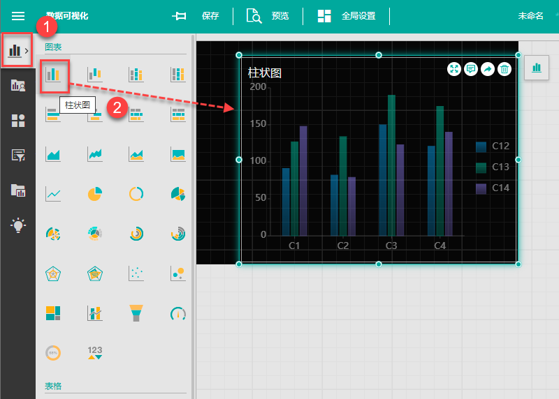Toggle C12 legend series
Image resolution: width=559 pixels, height=399 pixels.
click(x=493, y=146)
